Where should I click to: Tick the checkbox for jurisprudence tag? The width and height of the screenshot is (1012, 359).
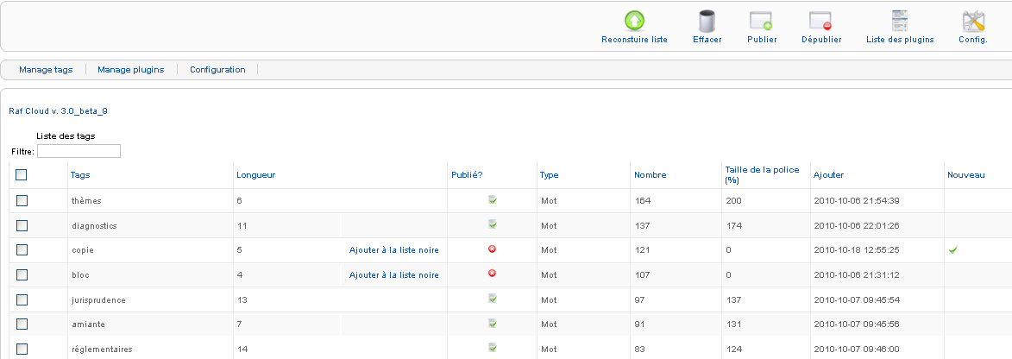(22, 299)
